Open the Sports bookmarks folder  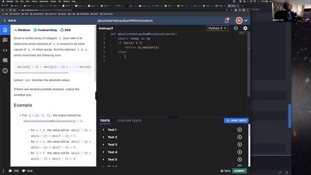point(94,14)
